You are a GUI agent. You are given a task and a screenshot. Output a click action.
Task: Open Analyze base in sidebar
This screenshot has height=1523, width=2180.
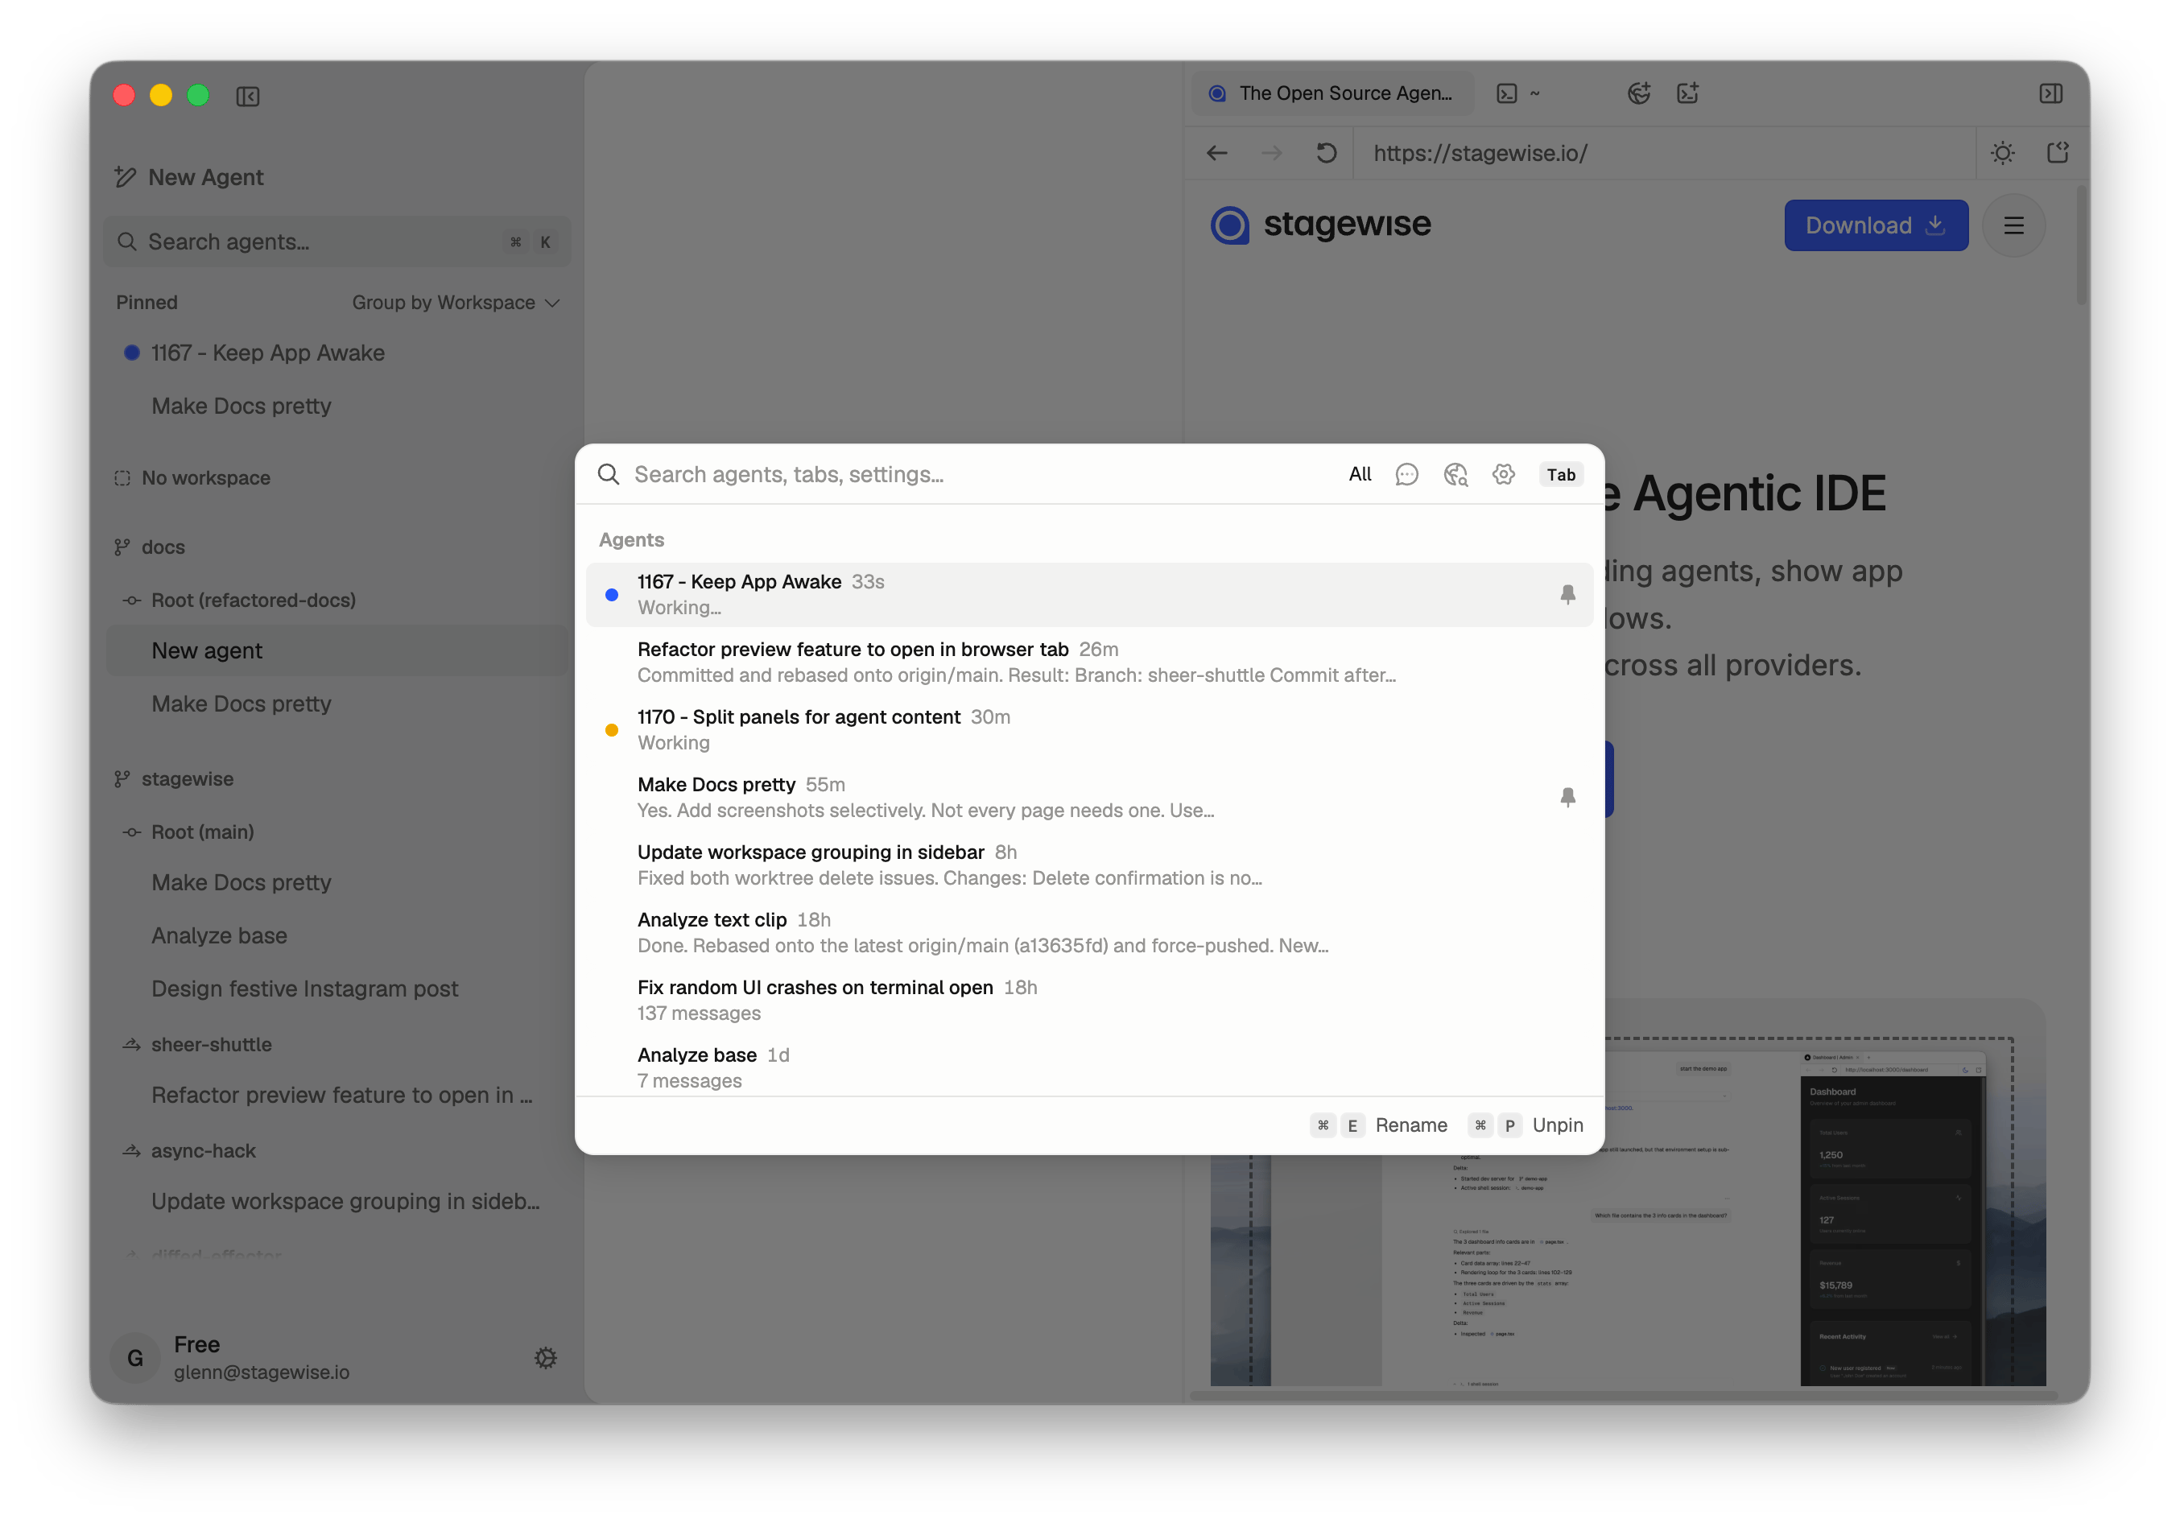coord(337,935)
